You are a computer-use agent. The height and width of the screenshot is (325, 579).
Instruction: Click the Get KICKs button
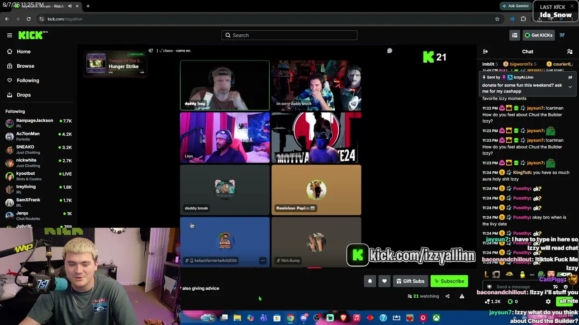point(538,35)
